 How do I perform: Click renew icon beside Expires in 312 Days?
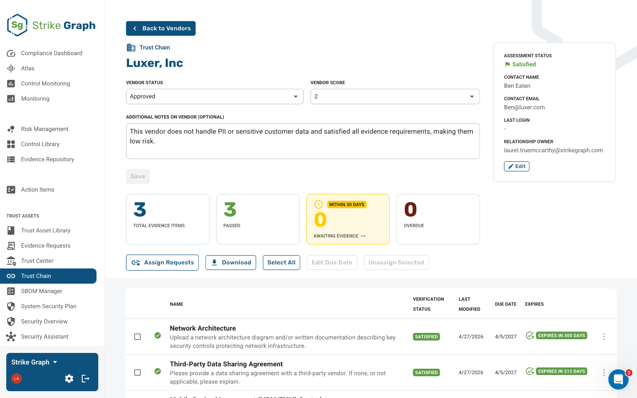pos(530,371)
